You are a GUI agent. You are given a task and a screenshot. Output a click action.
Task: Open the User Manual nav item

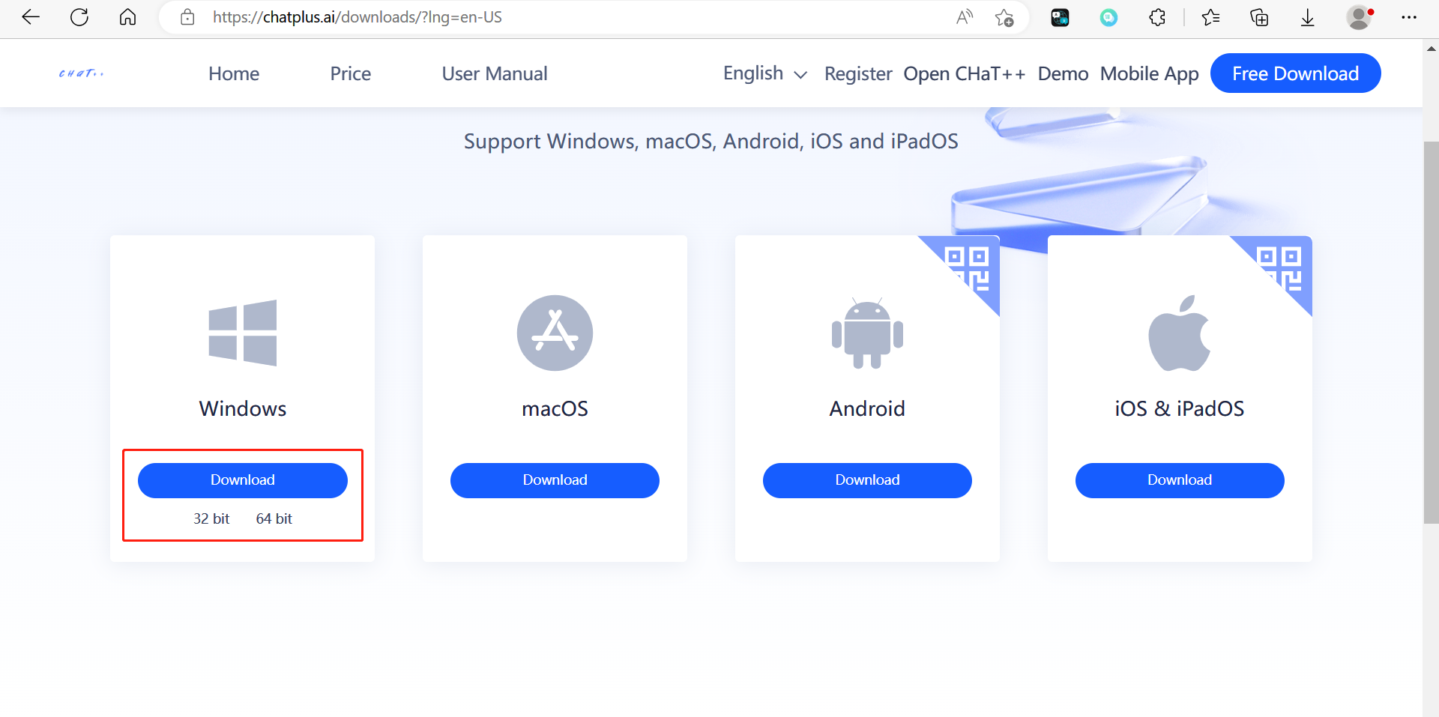click(x=495, y=73)
